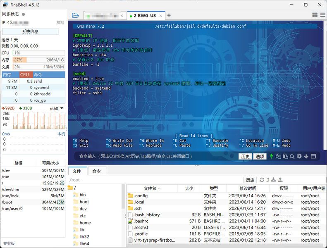Viewport: 327px width, 248px height.
Task: Switch to grid layout view icon
Action: coord(315,15)
